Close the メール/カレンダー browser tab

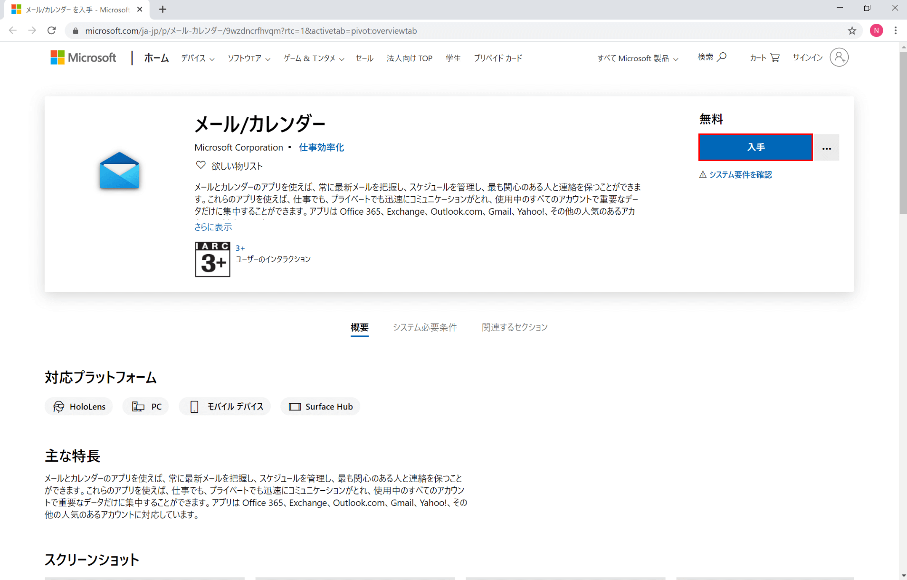pyautogui.click(x=140, y=9)
